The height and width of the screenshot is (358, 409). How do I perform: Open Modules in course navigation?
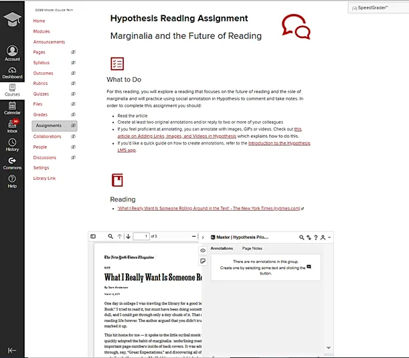[42, 31]
